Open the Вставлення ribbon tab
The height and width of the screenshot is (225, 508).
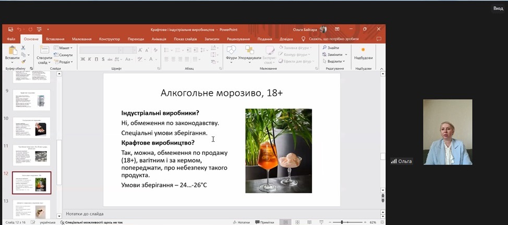[55, 39]
